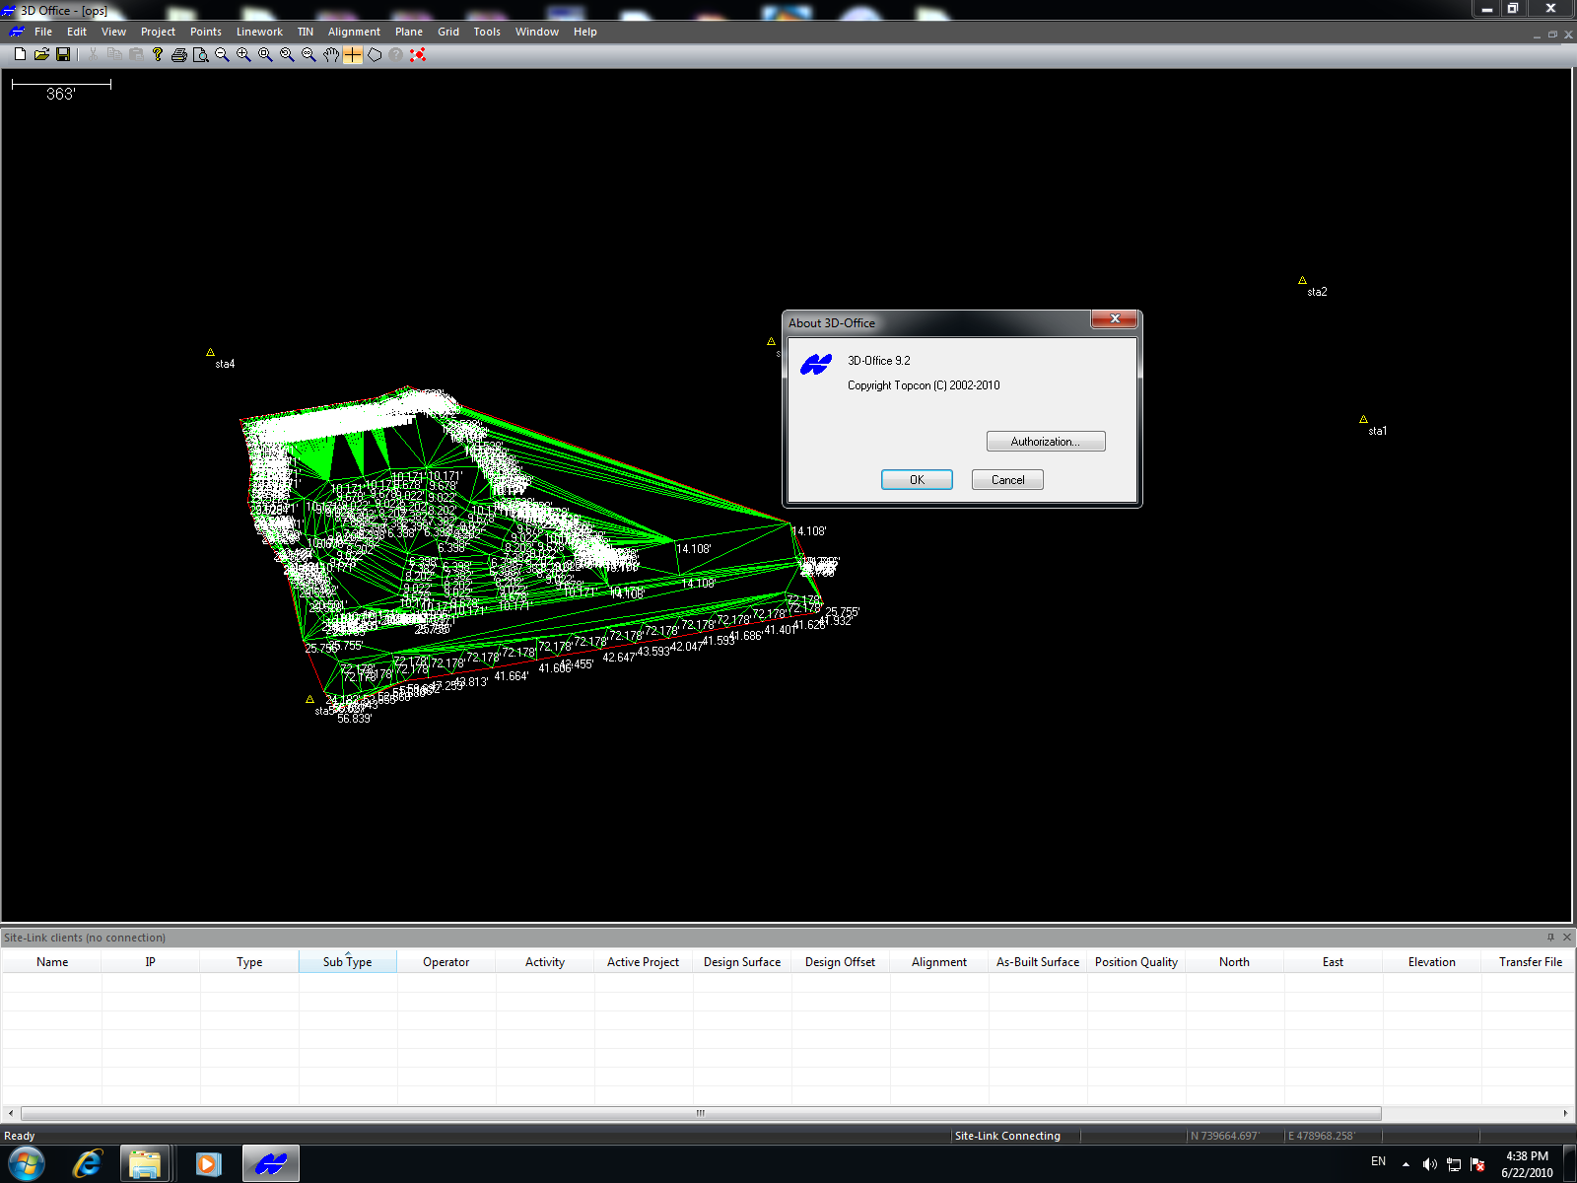
Task: Open the Project menu
Action: 158,32
